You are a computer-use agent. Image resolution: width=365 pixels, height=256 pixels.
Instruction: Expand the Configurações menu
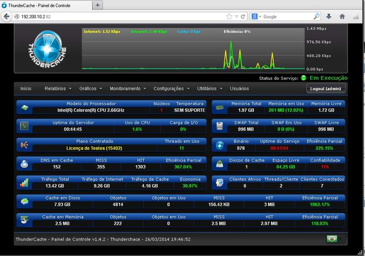coord(172,89)
